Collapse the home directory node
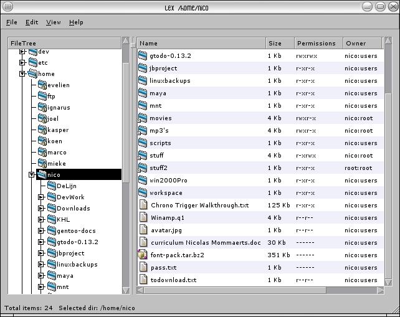 [x=22, y=73]
